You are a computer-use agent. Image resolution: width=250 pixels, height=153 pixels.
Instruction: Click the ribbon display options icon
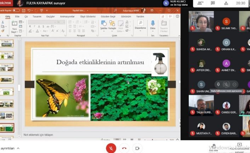tap(152, 11)
